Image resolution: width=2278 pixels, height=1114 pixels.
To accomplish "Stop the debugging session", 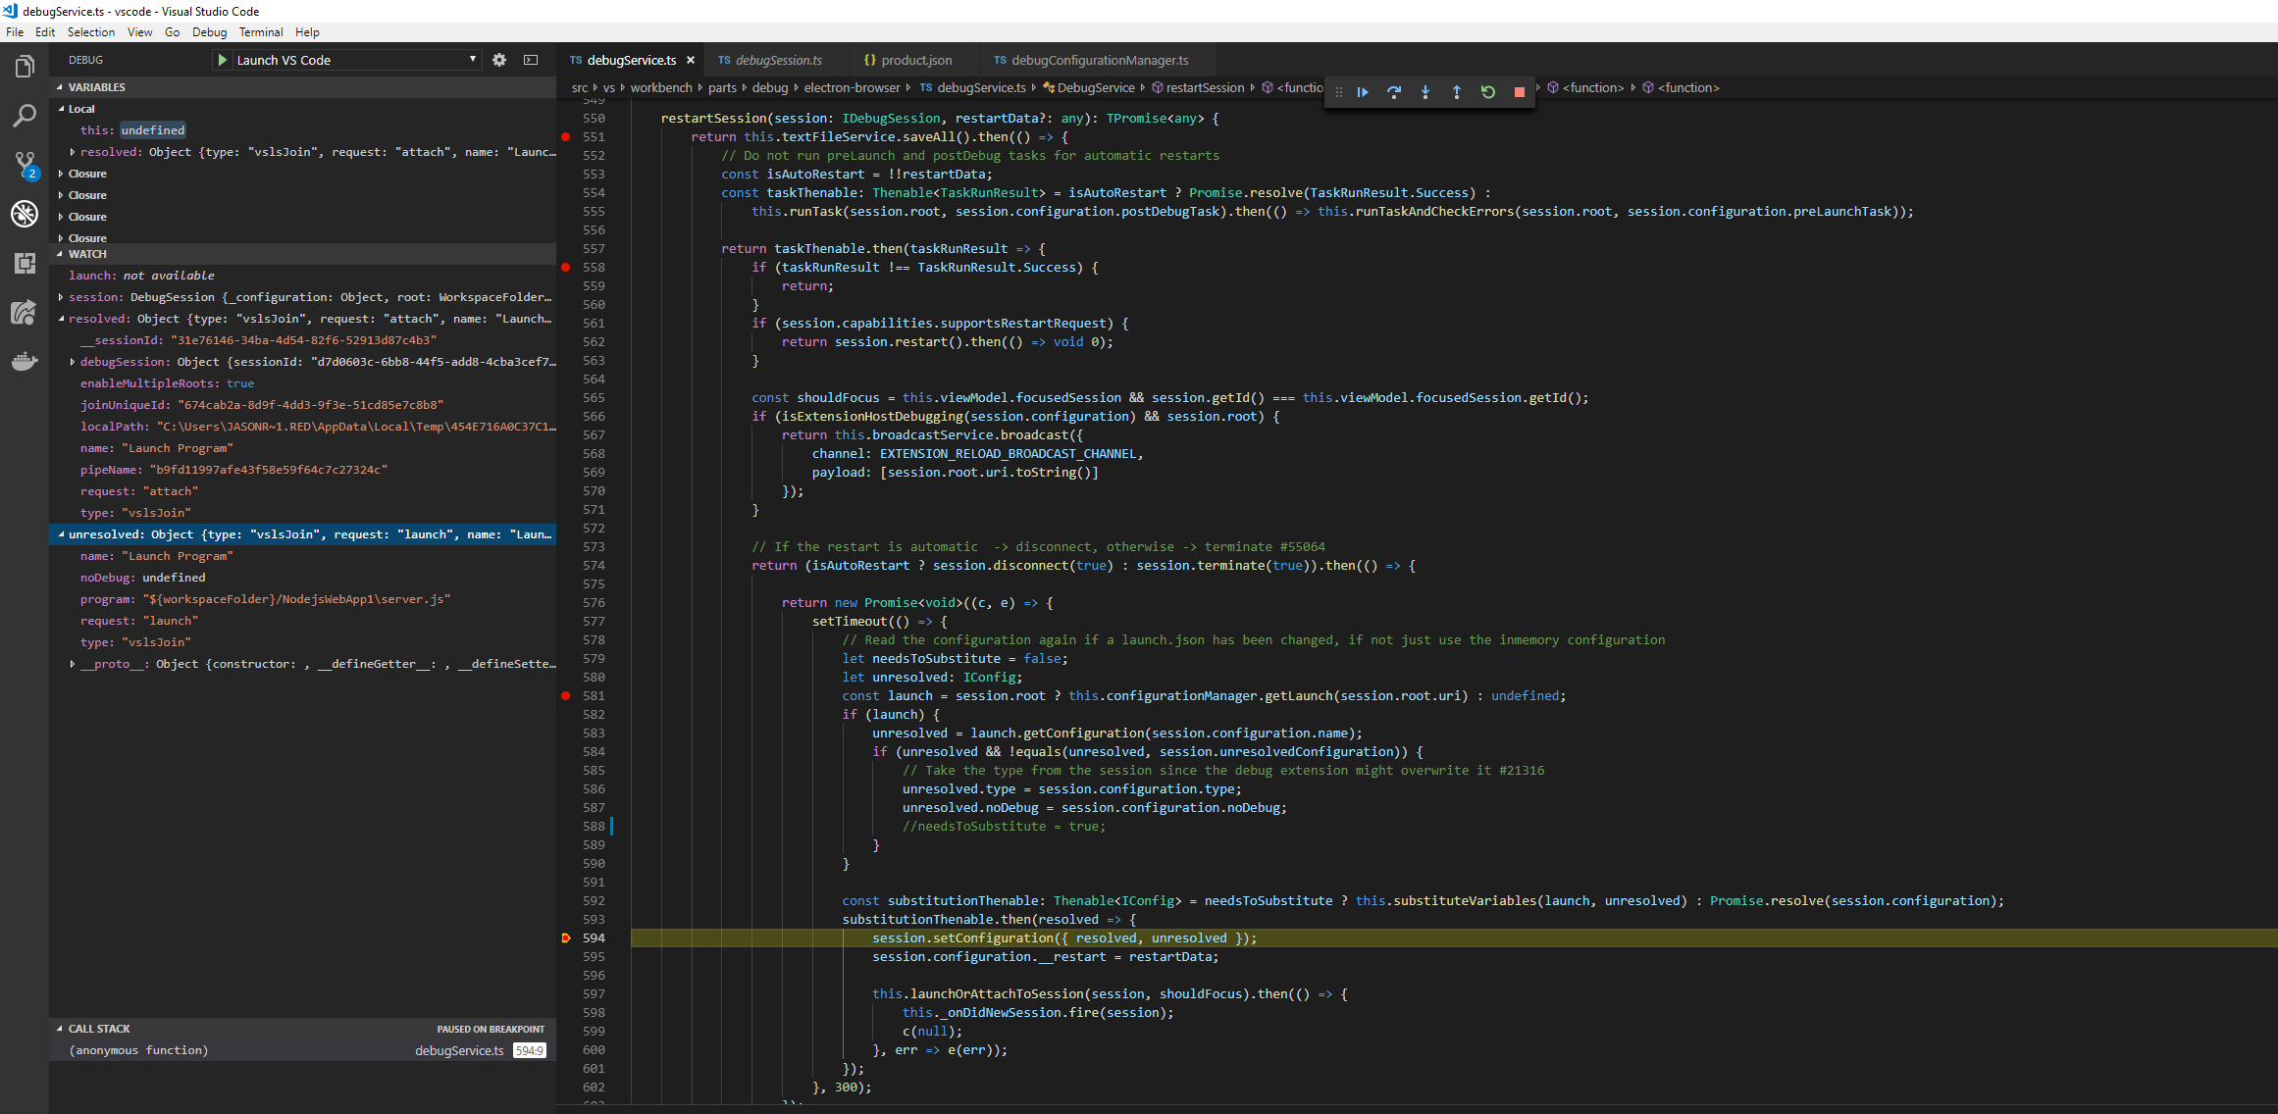I will pos(1520,91).
